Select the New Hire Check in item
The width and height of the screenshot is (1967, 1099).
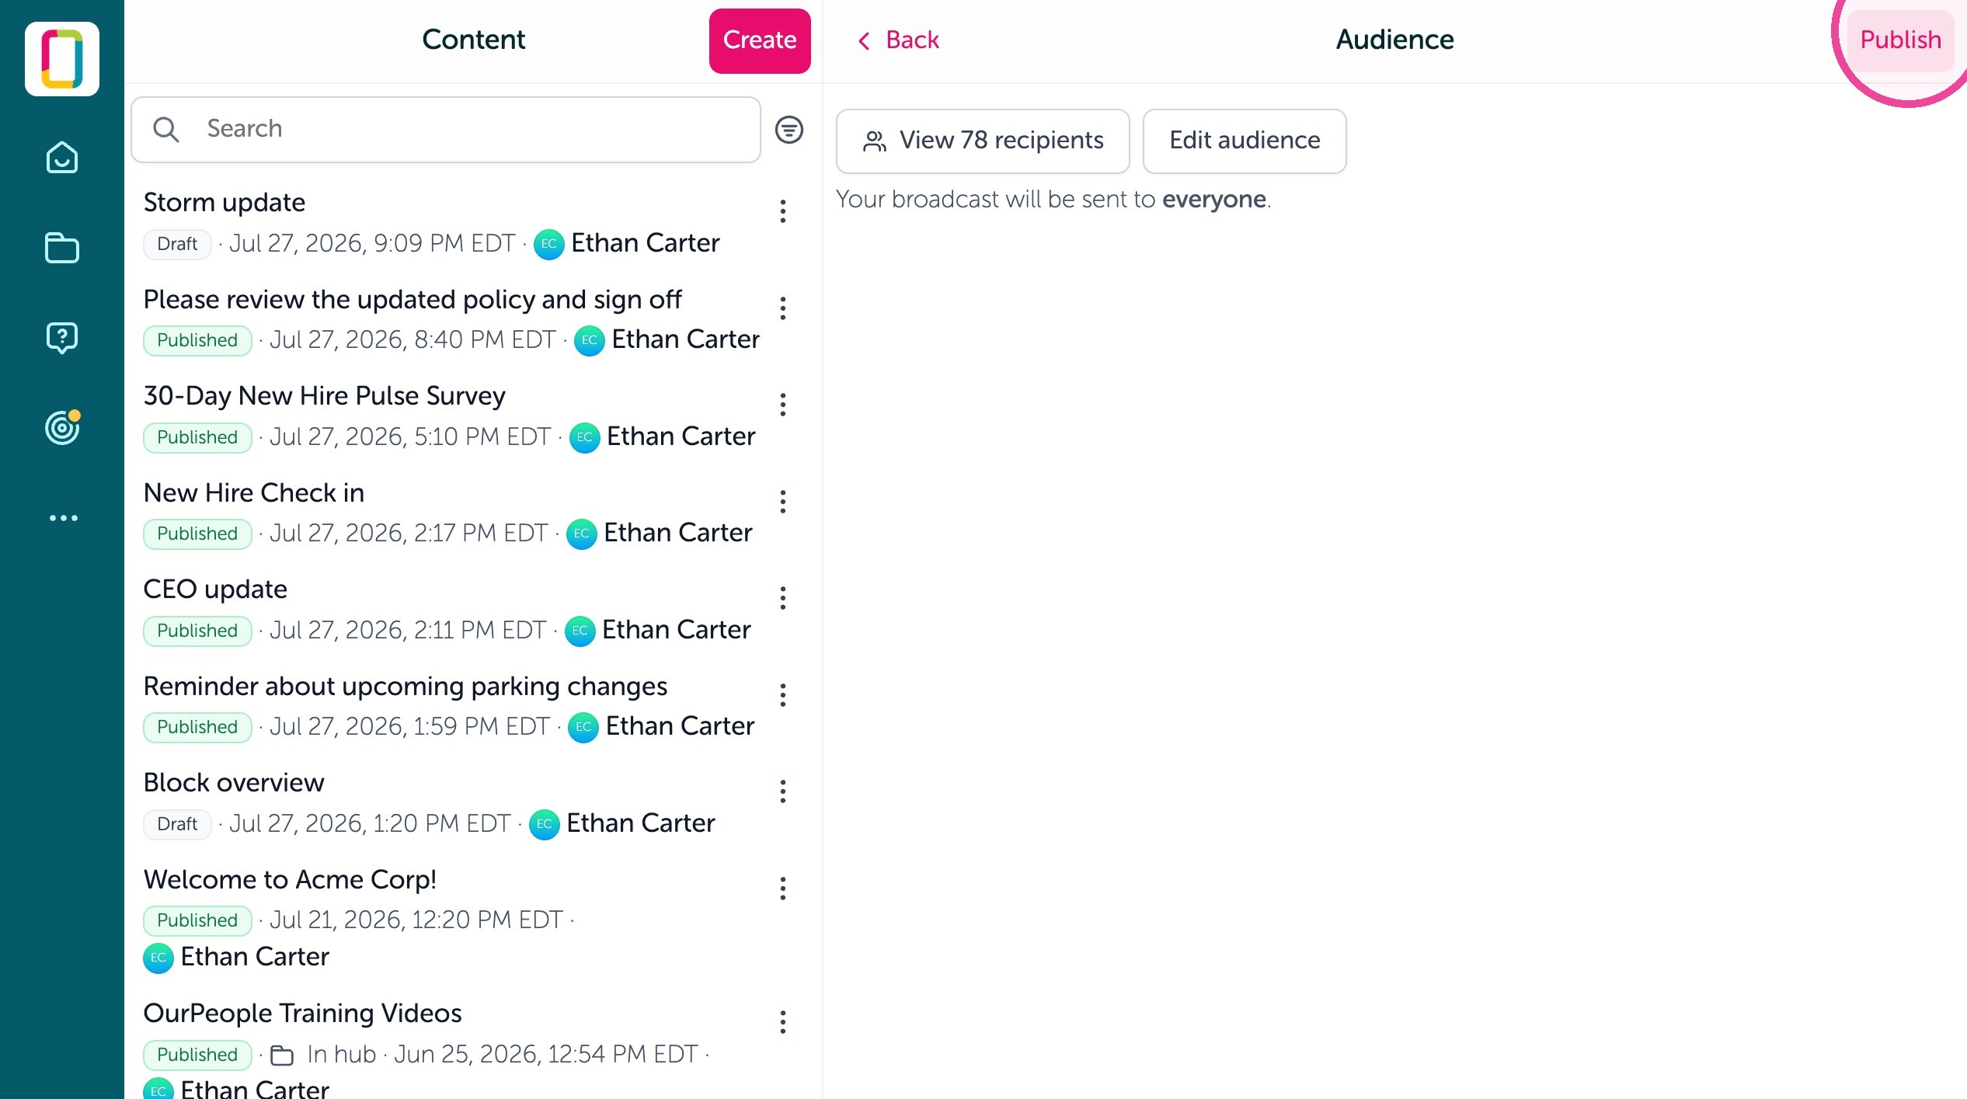451,513
